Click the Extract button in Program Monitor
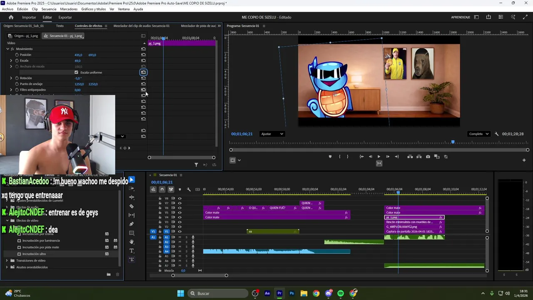 tap(419, 157)
